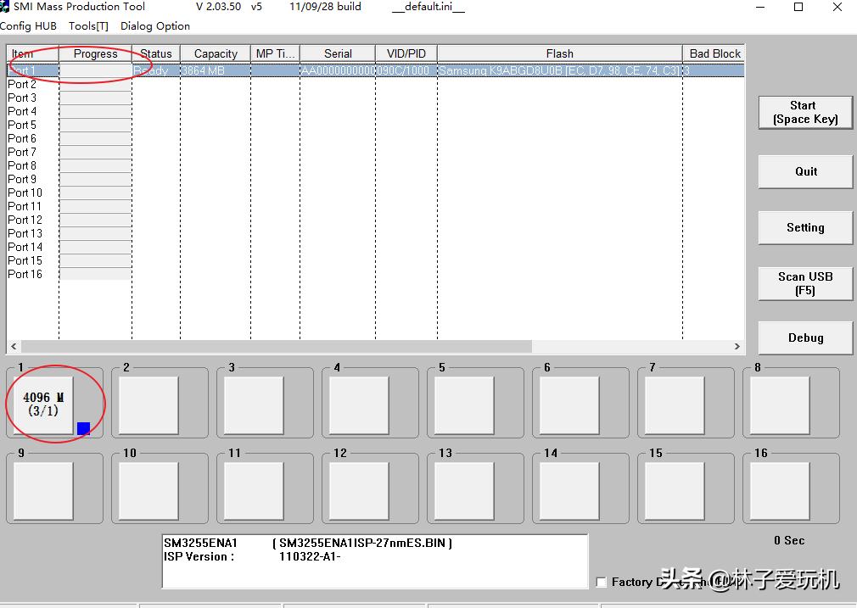The width and height of the screenshot is (857, 608).
Task: Click the Progress column header
Action: (95, 53)
